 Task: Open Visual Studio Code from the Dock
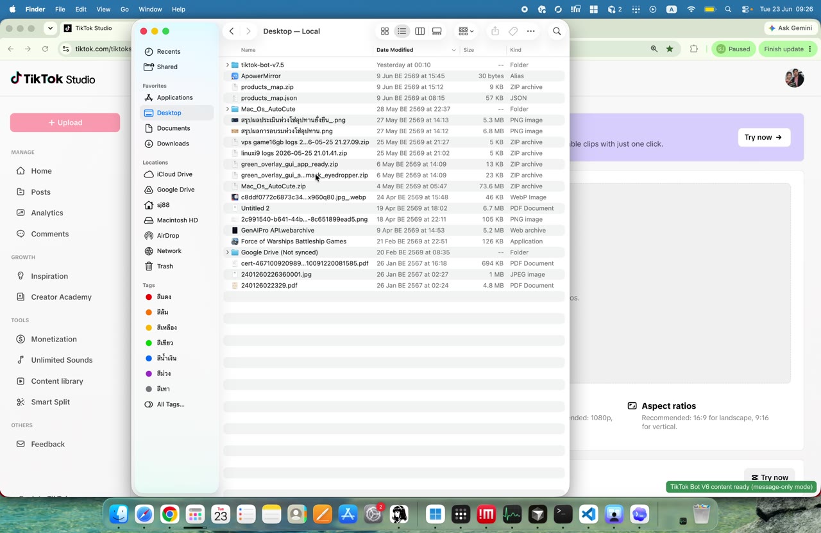click(589, 514)
